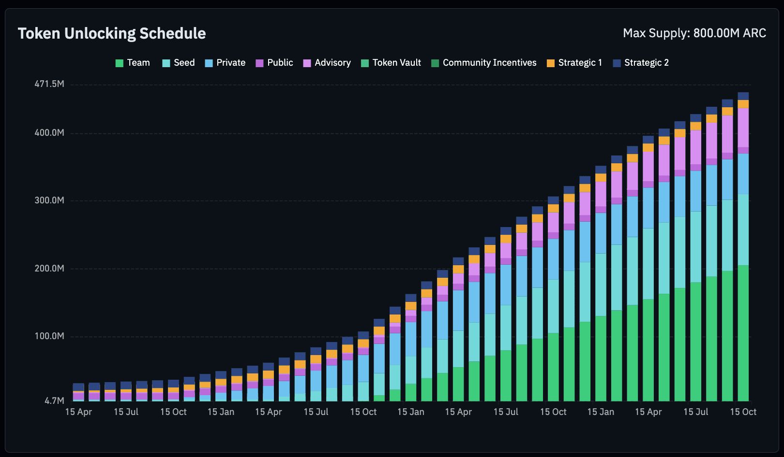Toggle the Advisory legend entry

point(327,63)
